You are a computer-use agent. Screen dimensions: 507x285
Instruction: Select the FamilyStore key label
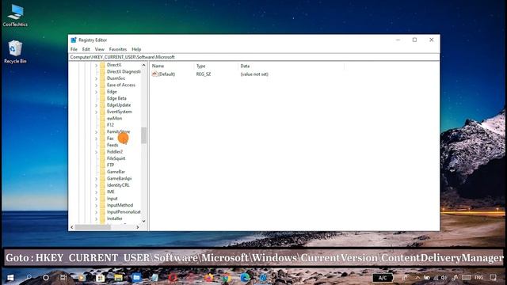[118, 132]
